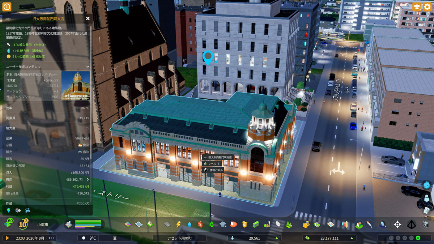Open the settings gear menu
Viewport: 434px width, 244px height.
pos(427,7)
